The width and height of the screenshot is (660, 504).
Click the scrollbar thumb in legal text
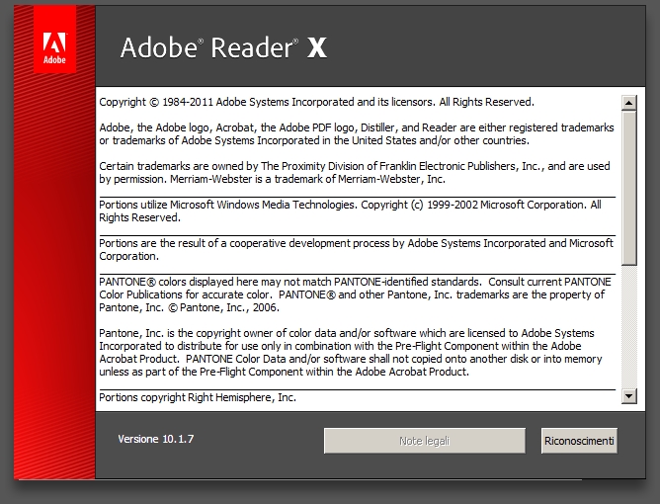point(628,188)
